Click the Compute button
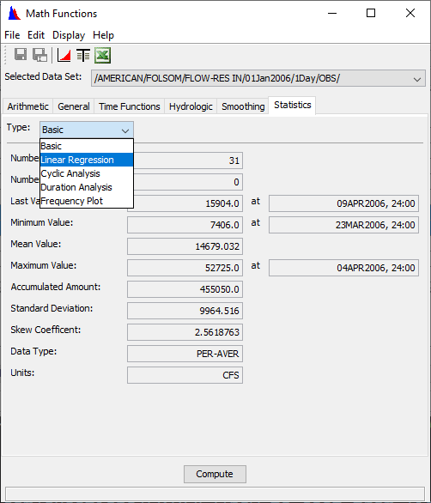 pos(215,474)
